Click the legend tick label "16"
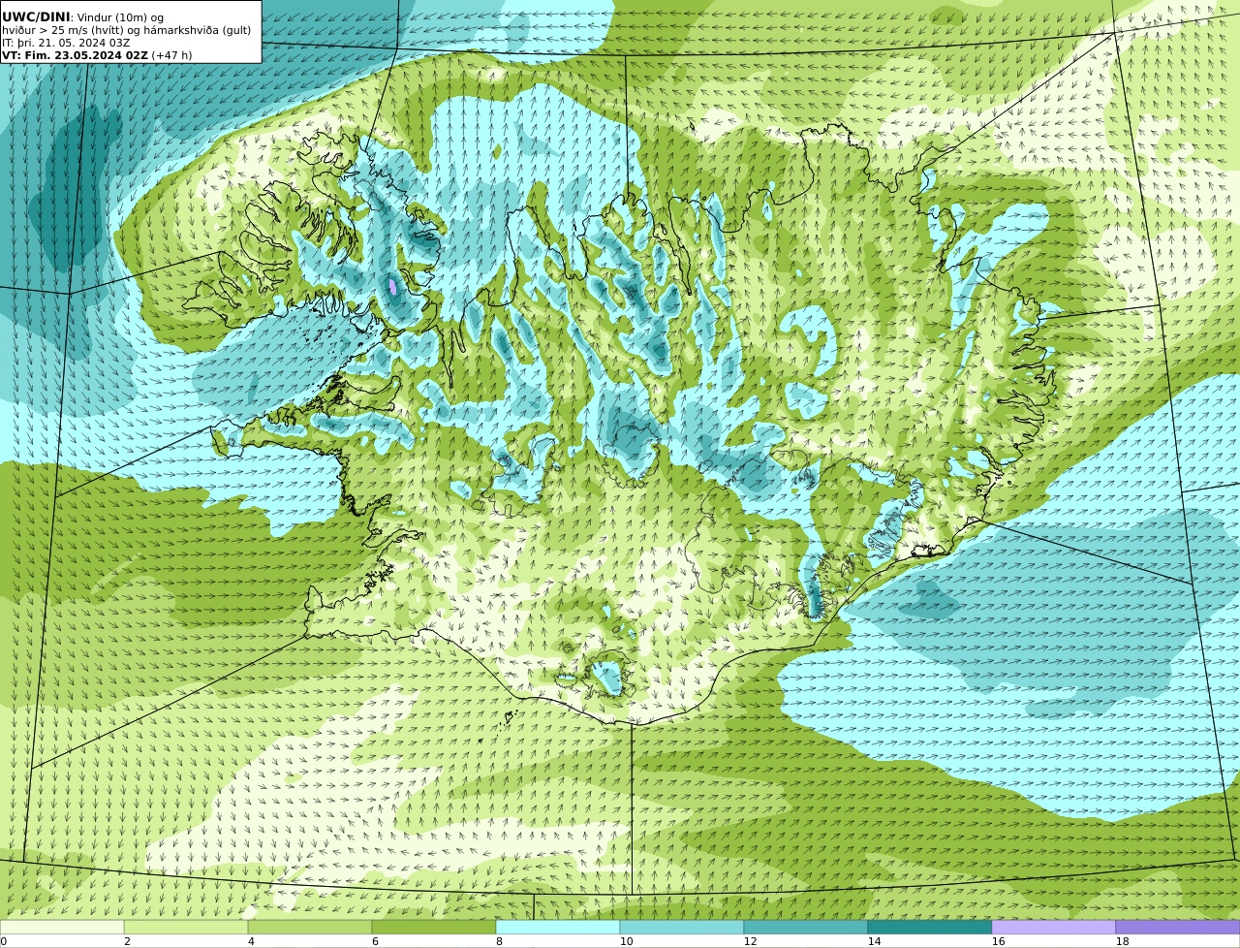 (998, 941)
